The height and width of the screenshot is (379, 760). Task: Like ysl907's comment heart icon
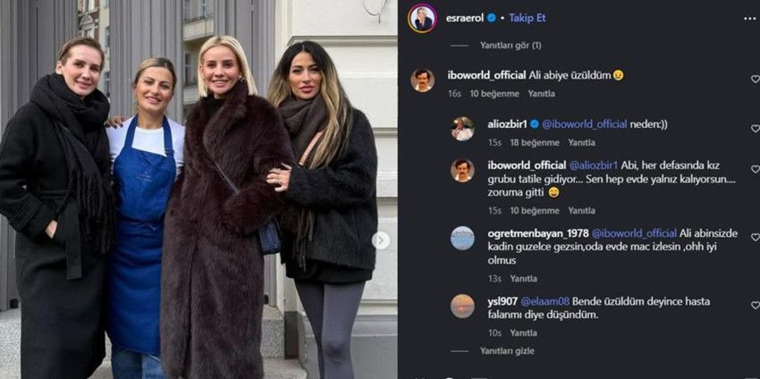[x=756, y=306]
